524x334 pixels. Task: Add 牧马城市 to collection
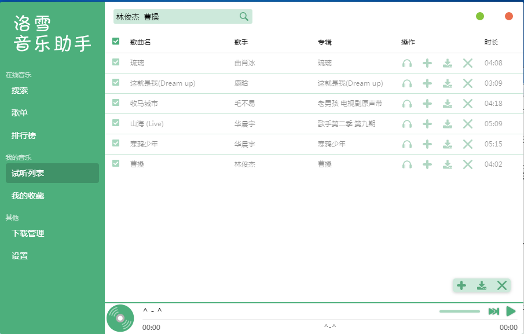click(x=427, y=104)
